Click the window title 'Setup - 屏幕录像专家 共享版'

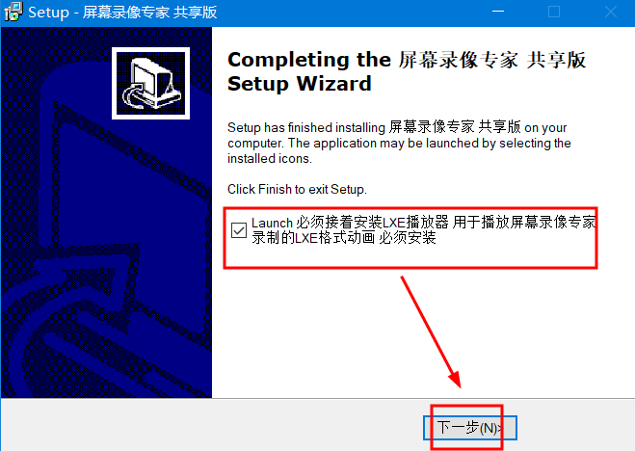pos(122,13)
